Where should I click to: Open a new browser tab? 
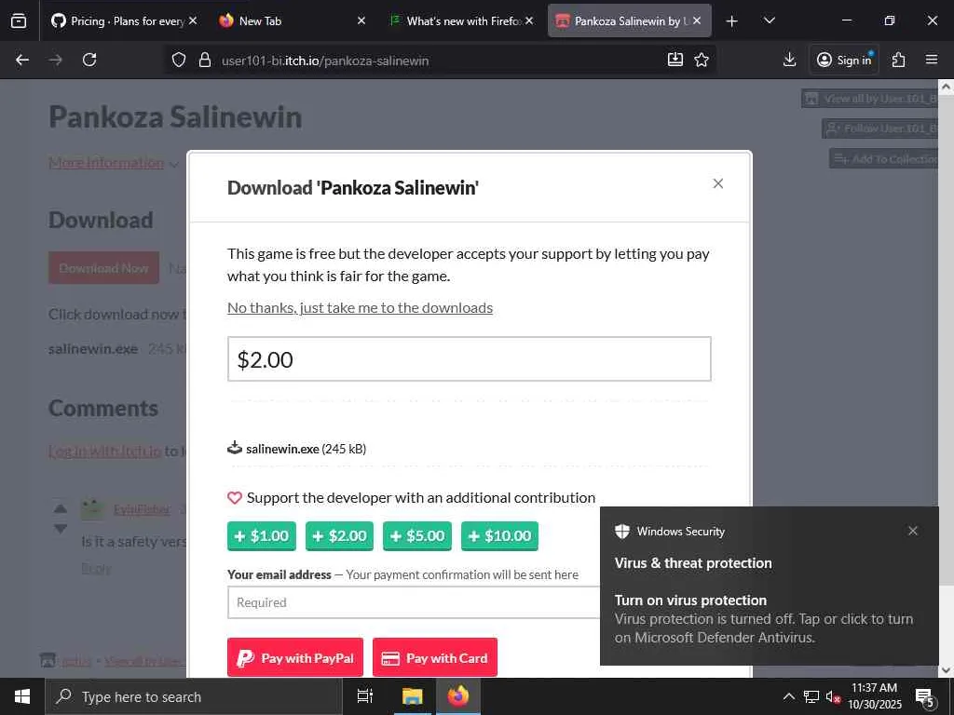pyautogui.click(x=732, y=20)
